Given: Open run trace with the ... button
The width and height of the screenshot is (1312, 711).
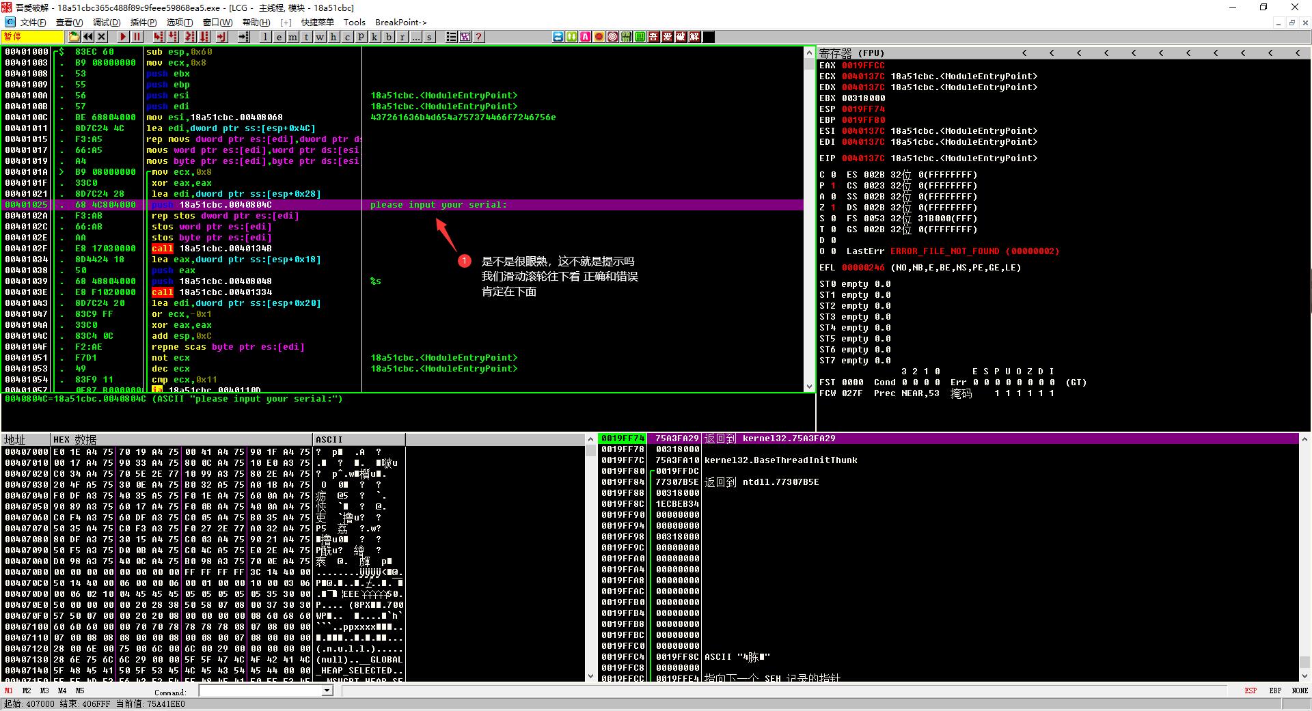Looking at the screenshot, I should point(416,37).
